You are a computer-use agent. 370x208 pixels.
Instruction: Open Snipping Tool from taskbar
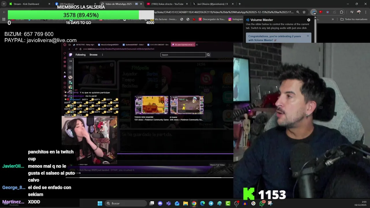click(x=270, y=203)
